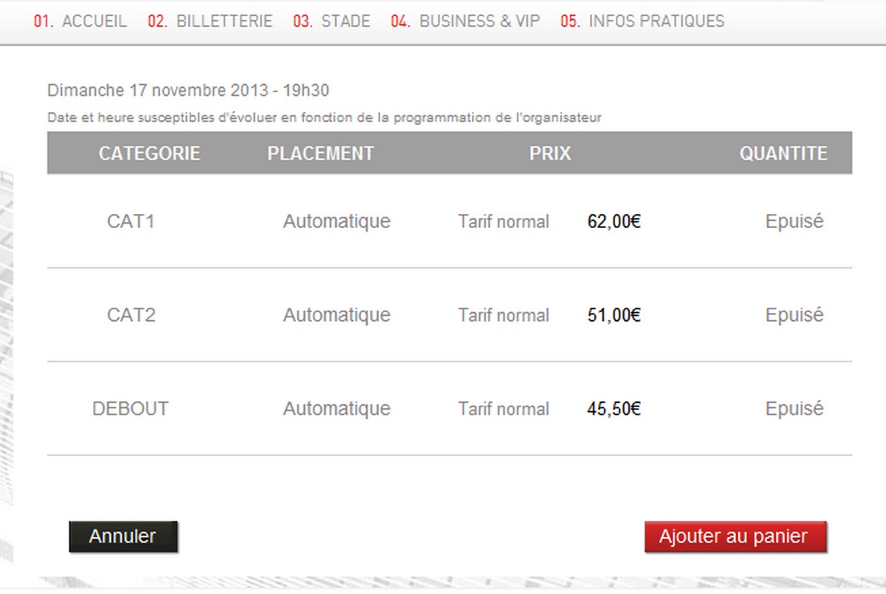The image size is (886, 594).
Task: Click the Annuler button
Action: [x=123, y=536]
